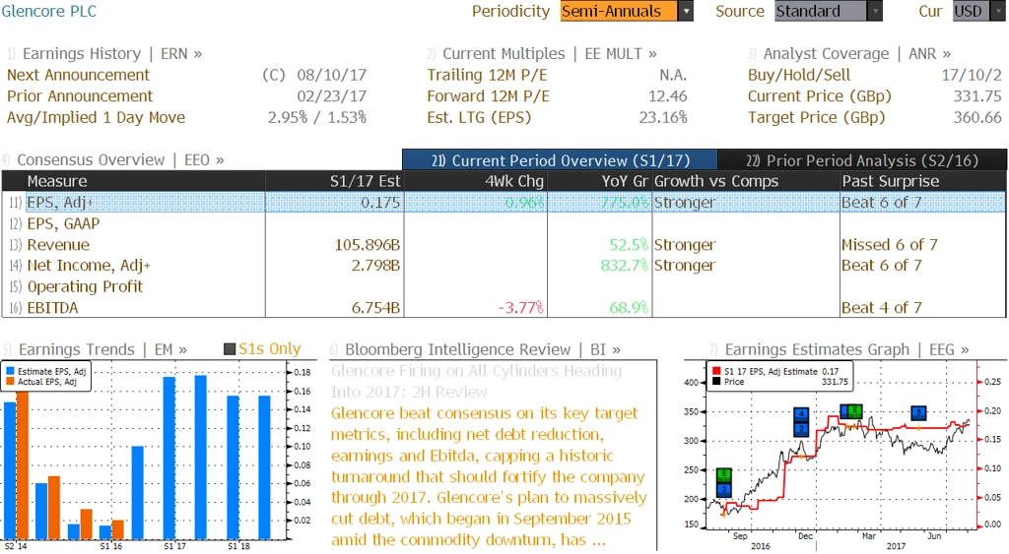Open Earnings Estimates Graph EEG link
The height and width of the screenshot is (554, 1009).
846,349
